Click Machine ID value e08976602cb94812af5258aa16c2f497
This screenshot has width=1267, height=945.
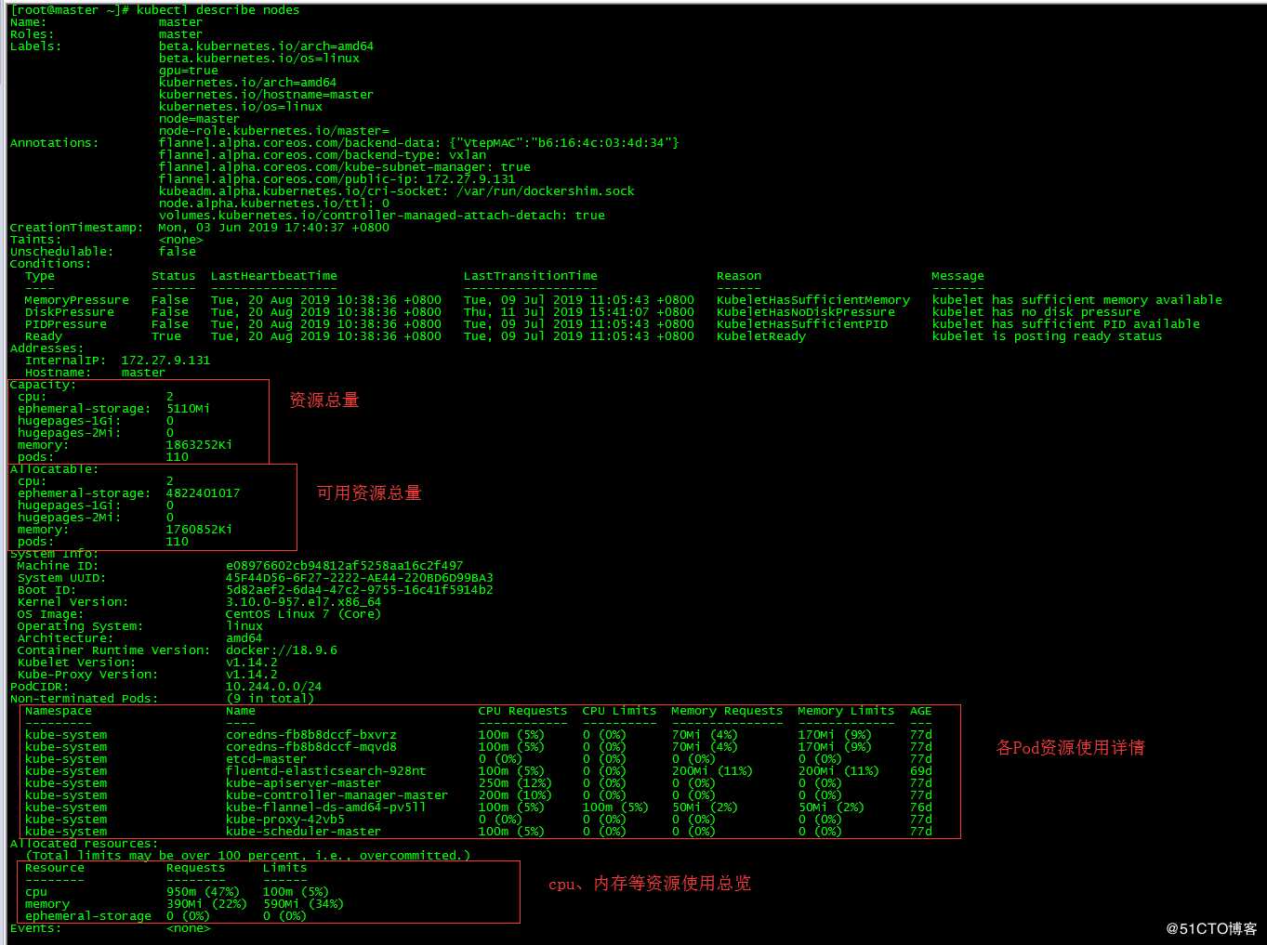344,566
